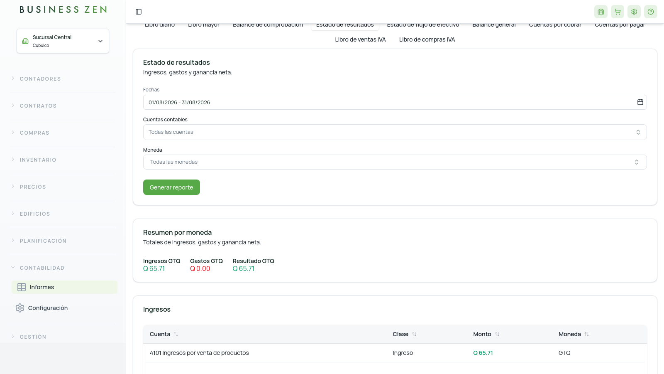Expand the Edificios section
This screenshot has height=374, width=664.
point(35,214)
